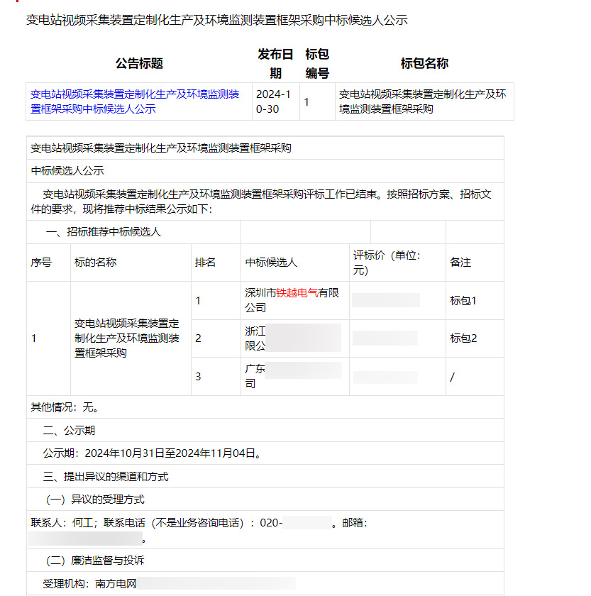
Task: Select the 2024-10-30 publish date cell
Action: (273, 101)
